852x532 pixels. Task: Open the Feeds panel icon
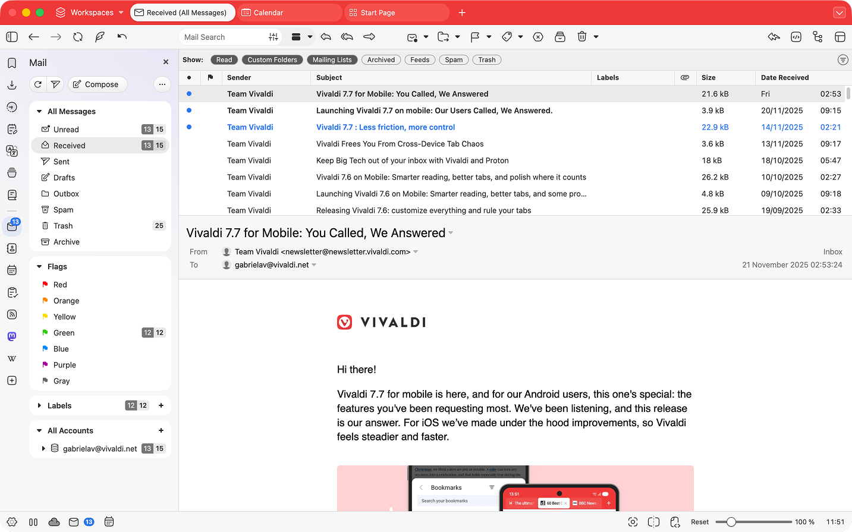tap(12, 314)
